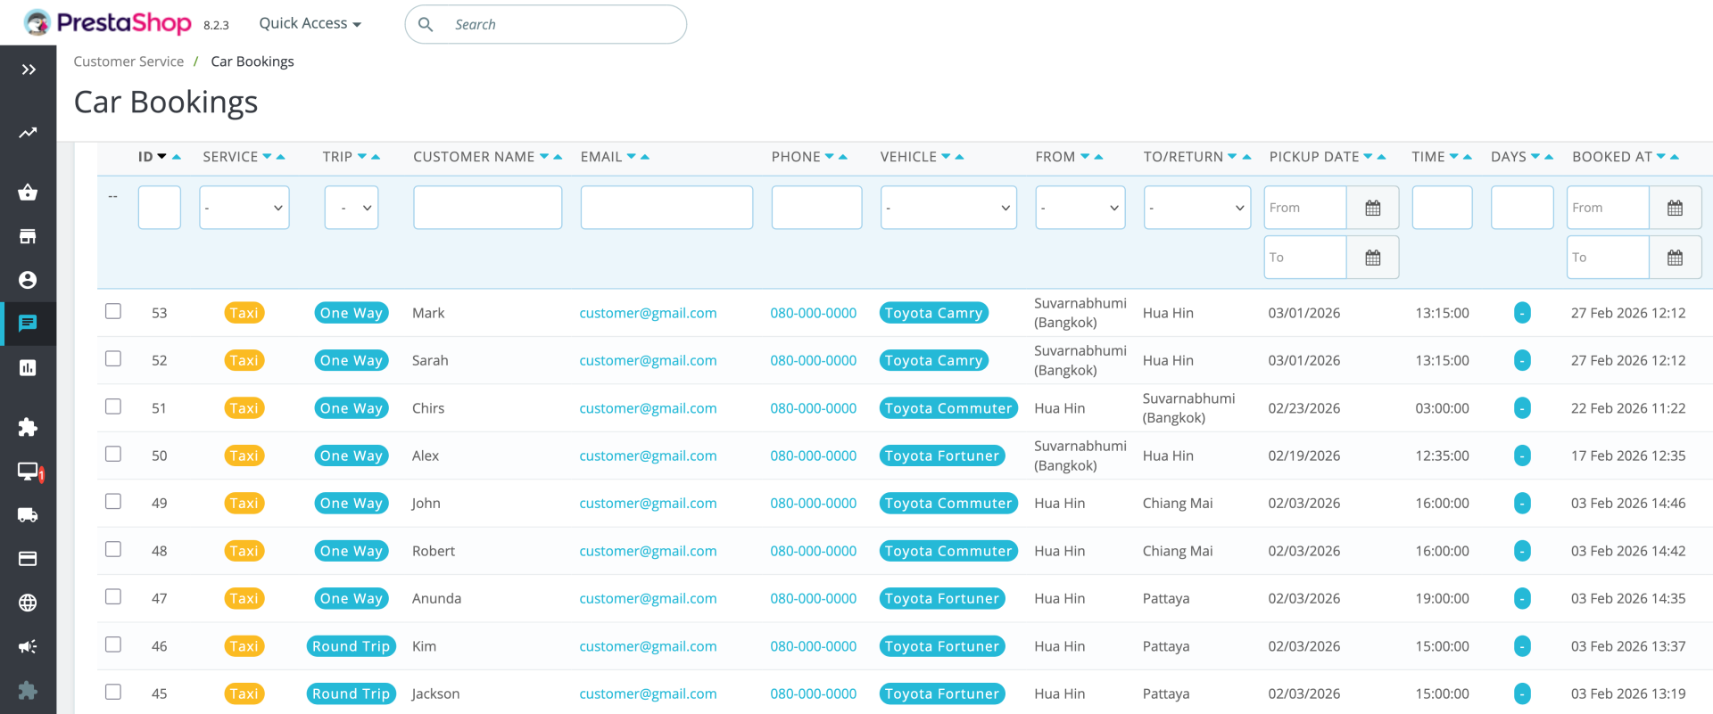Focus the Customer Name filter field

(x=487, y=208)
